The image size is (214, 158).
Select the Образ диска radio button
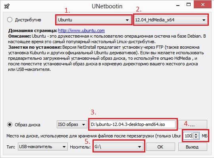coord(10,124)
